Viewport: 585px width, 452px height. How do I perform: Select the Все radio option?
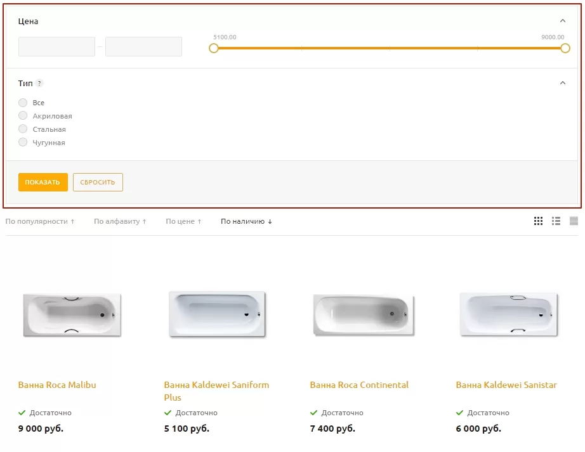click(23, 103)
